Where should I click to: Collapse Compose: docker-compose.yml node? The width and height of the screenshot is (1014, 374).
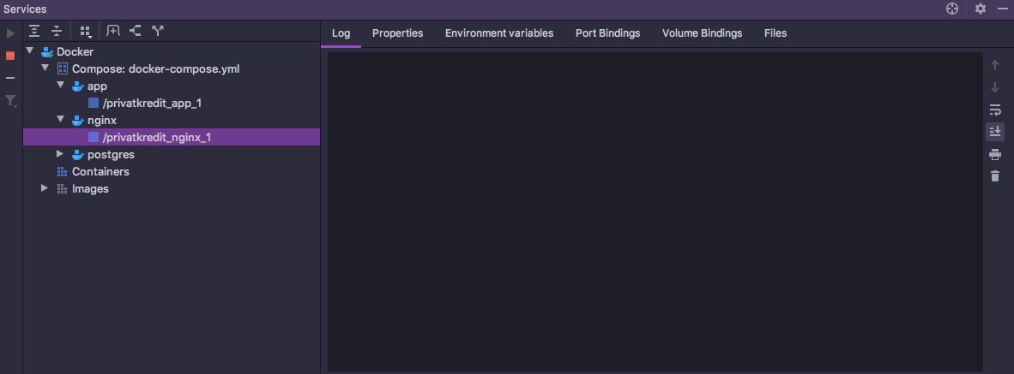click(45, 68)
